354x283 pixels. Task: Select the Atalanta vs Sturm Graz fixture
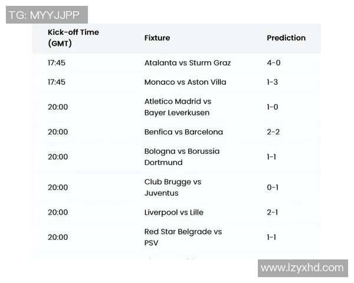click(x=188, y=63)
